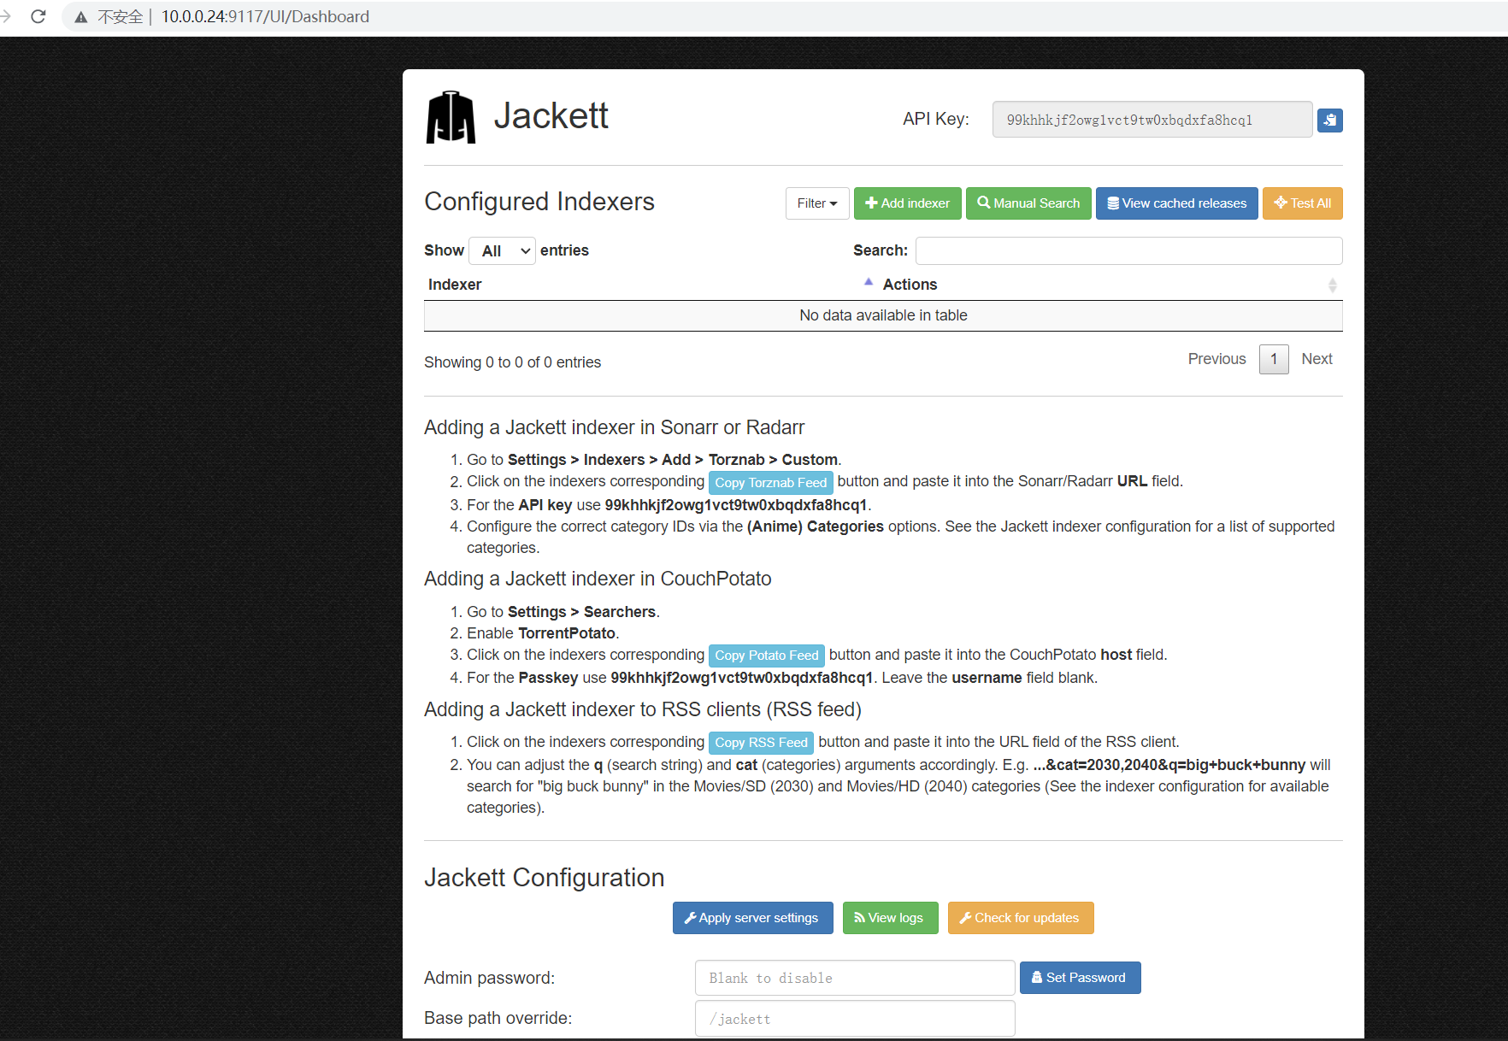Click the '...&cat=2030,2040&q=big+buck+bunny' example text

1169,765
